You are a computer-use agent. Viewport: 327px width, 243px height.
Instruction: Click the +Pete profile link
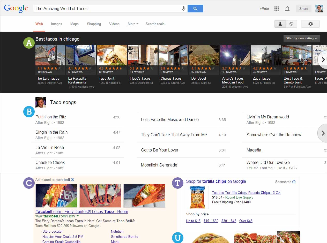coord(264,9)
